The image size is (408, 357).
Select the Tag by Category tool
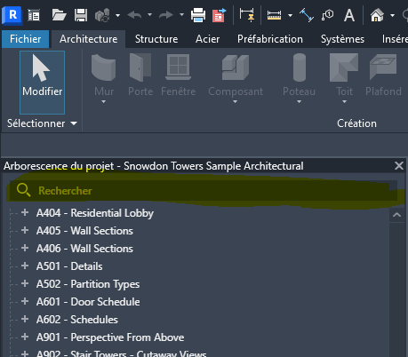point(327,15)
